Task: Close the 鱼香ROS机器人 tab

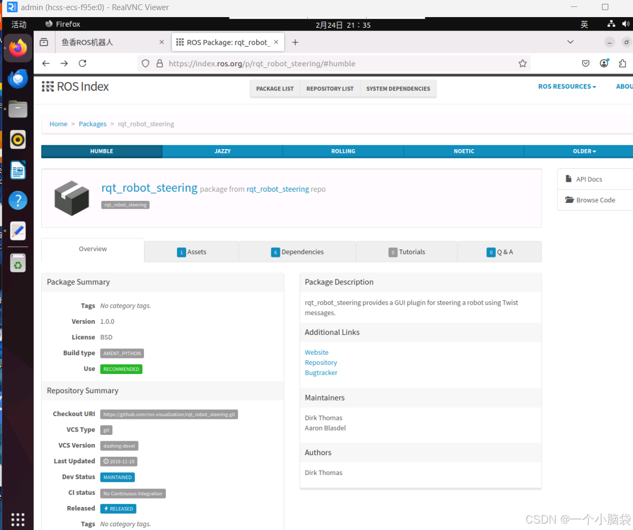Action: tap(162, 42)
